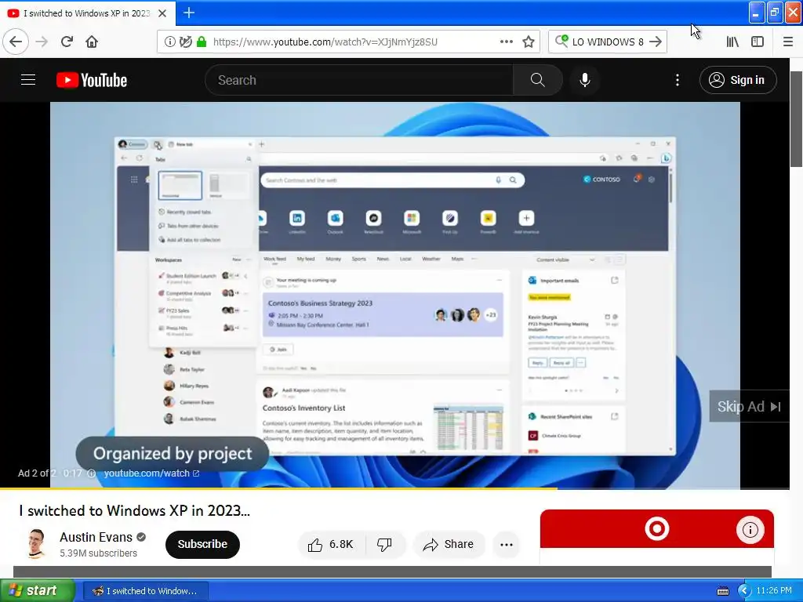Skip the ad with Skip Ad button
The height and width of the screenshot is (602, 803).
point(749,407)
